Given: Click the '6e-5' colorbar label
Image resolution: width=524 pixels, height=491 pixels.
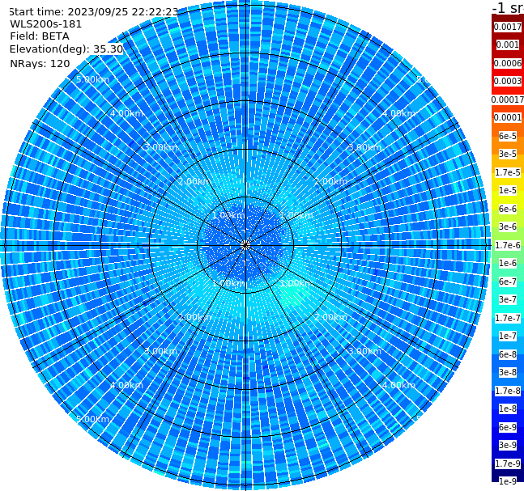Looking at the screenshot, I should pyautogui.click(x=508, y=136).
